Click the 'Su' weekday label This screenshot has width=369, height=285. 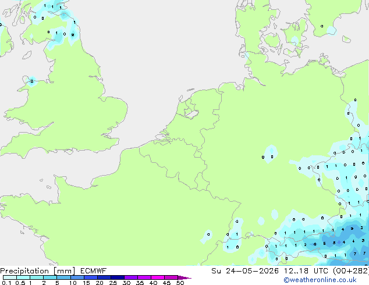coord(216,271)
